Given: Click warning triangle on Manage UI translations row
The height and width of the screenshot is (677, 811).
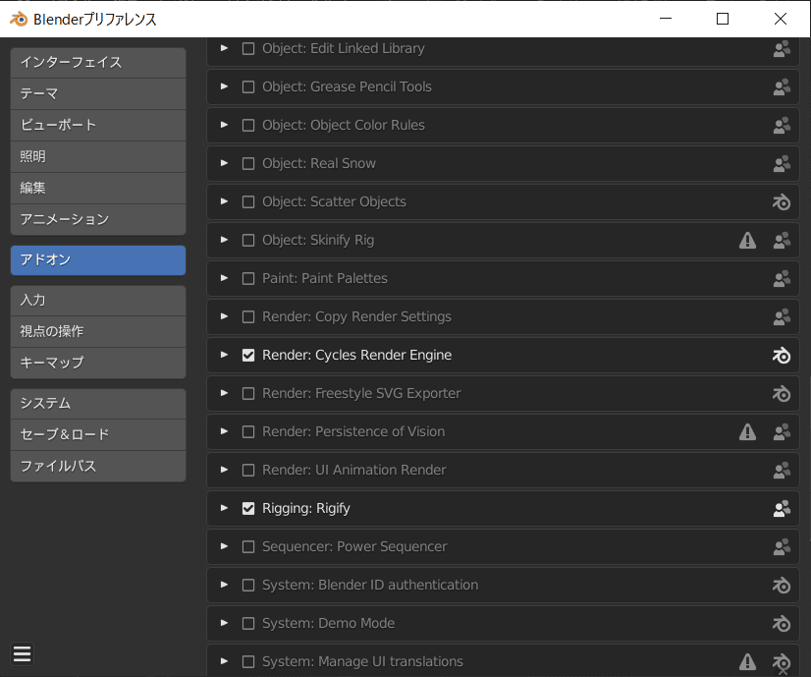Looking at the screenshot, I should click(747, 661).
